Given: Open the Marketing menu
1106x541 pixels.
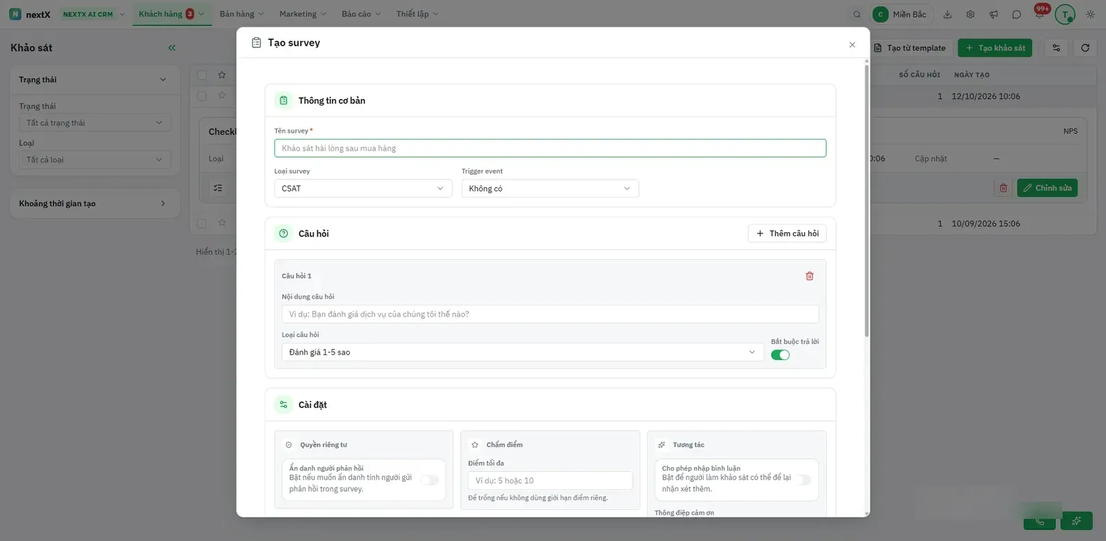Looking at the screenshot, I should 303,14.
